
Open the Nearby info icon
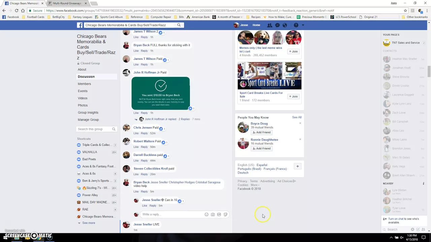click(424, 184)
